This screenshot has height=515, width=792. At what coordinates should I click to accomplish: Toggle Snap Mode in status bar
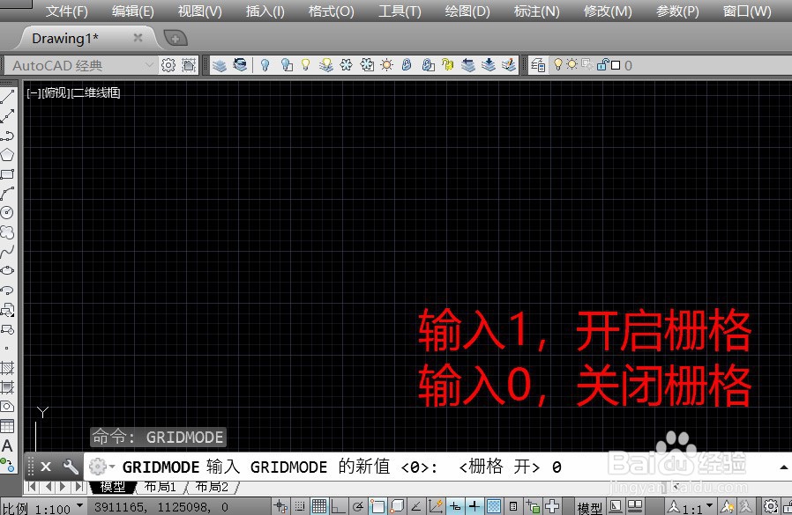click(x=300, y=506)
